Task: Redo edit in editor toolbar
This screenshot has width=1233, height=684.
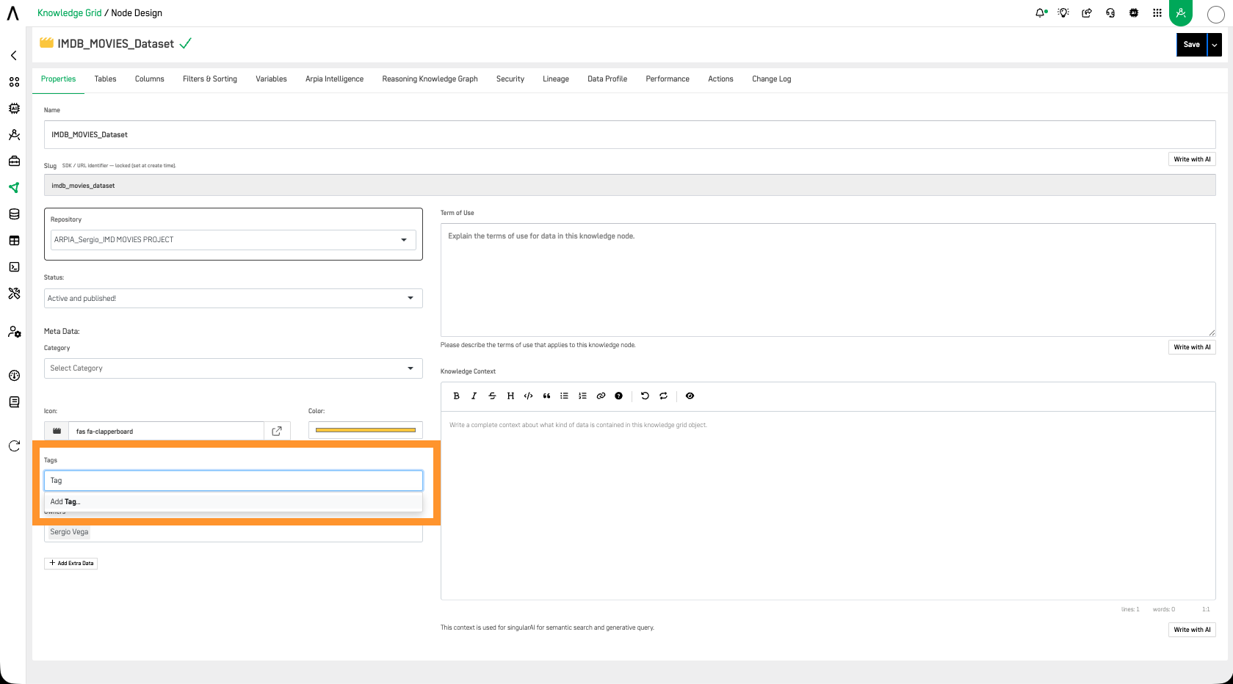Action: 663,396
